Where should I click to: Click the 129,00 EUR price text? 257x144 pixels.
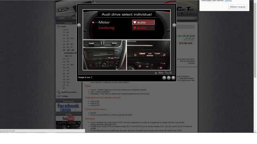(x=188, y=36)
